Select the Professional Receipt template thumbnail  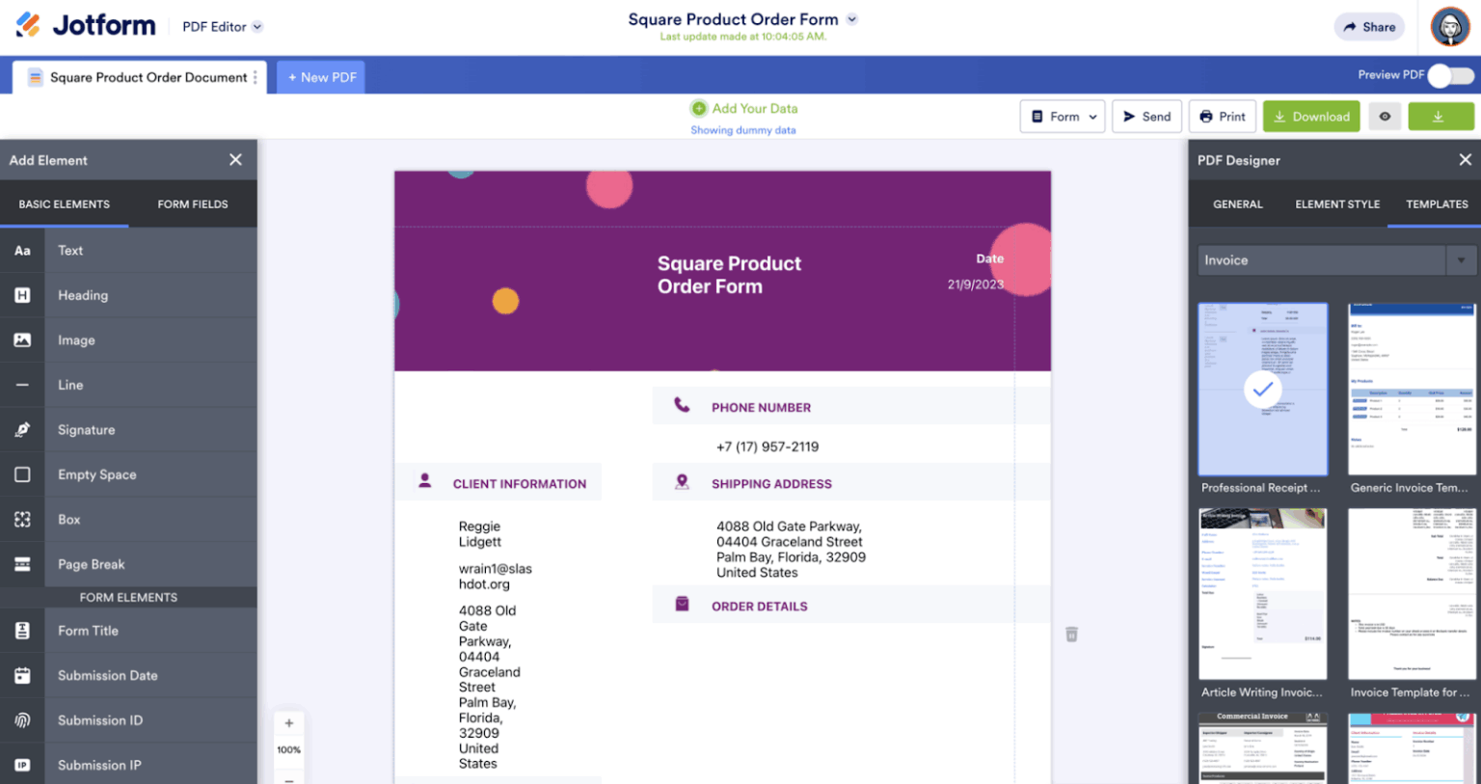point(1262,390)
